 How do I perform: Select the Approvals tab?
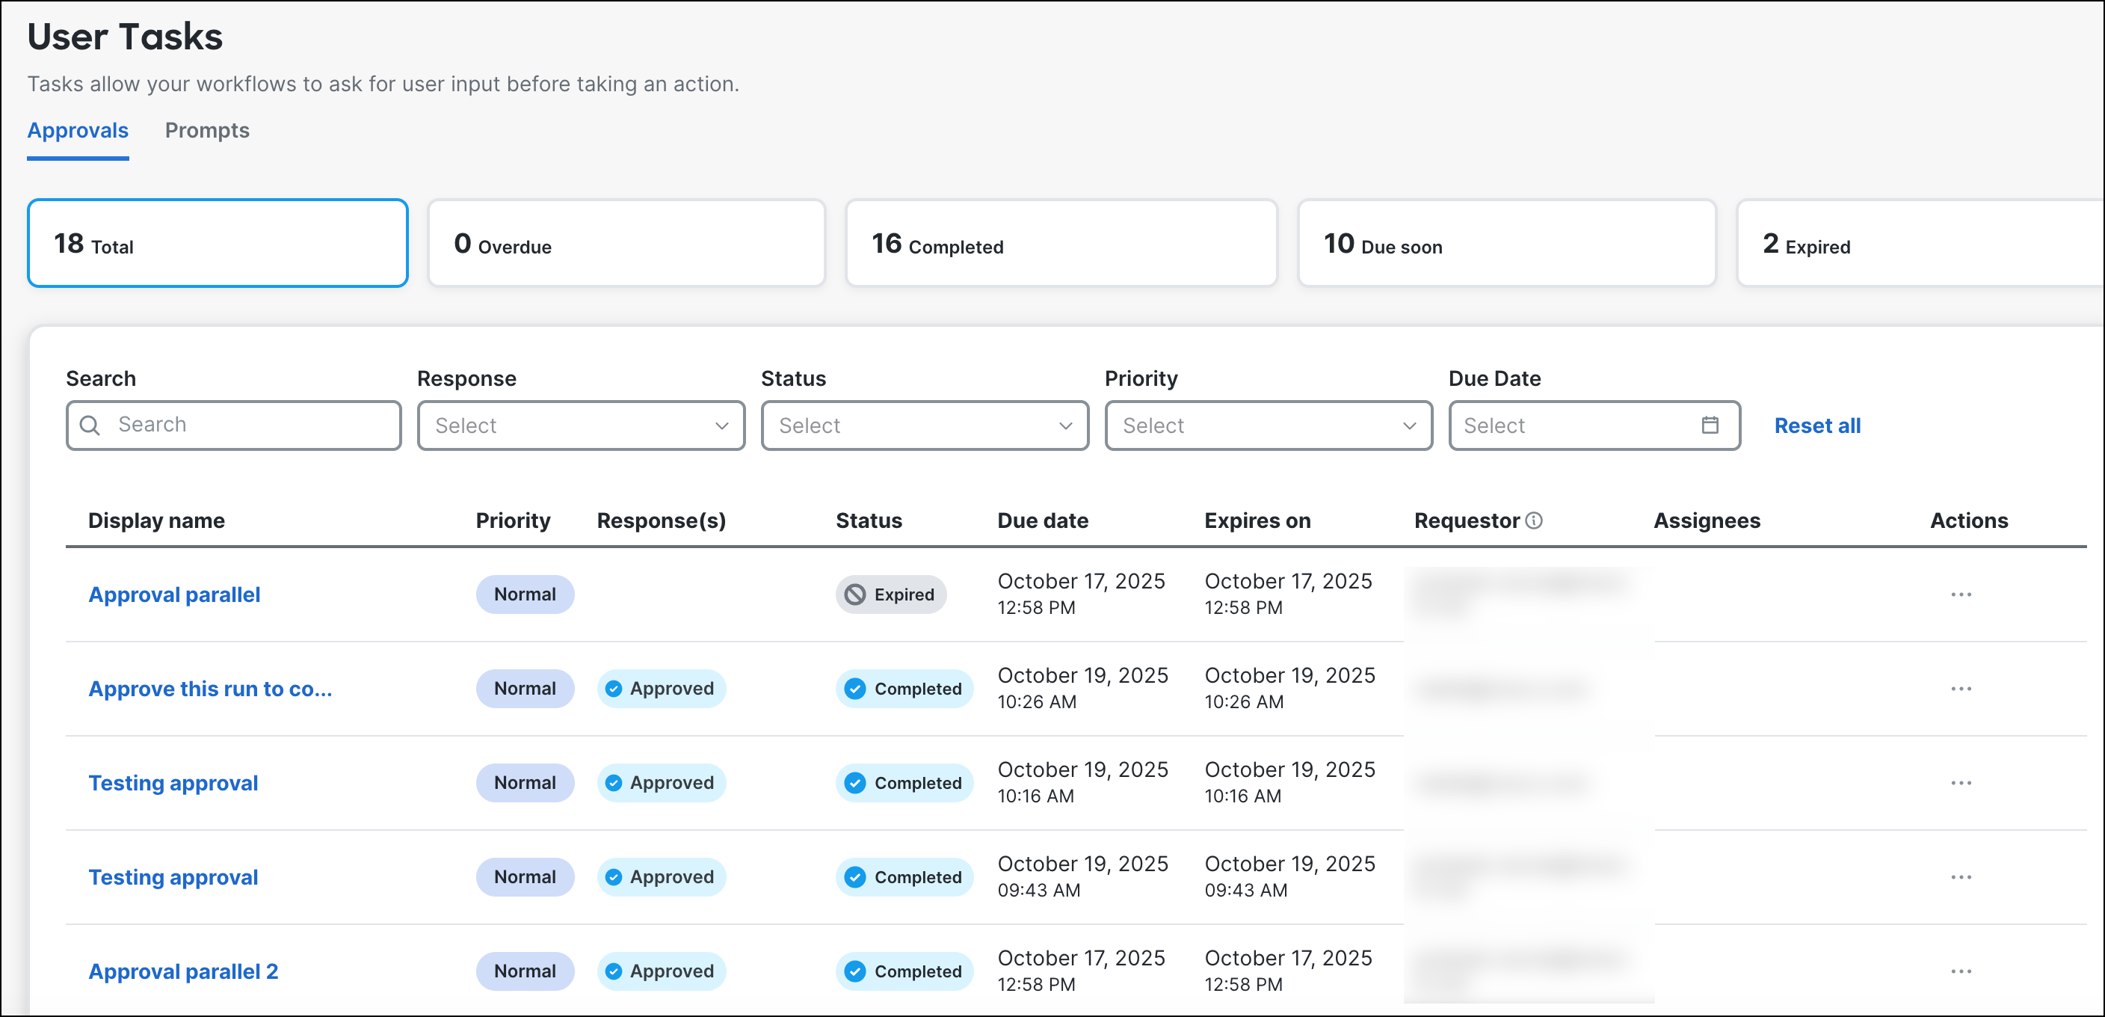(78, 130)
